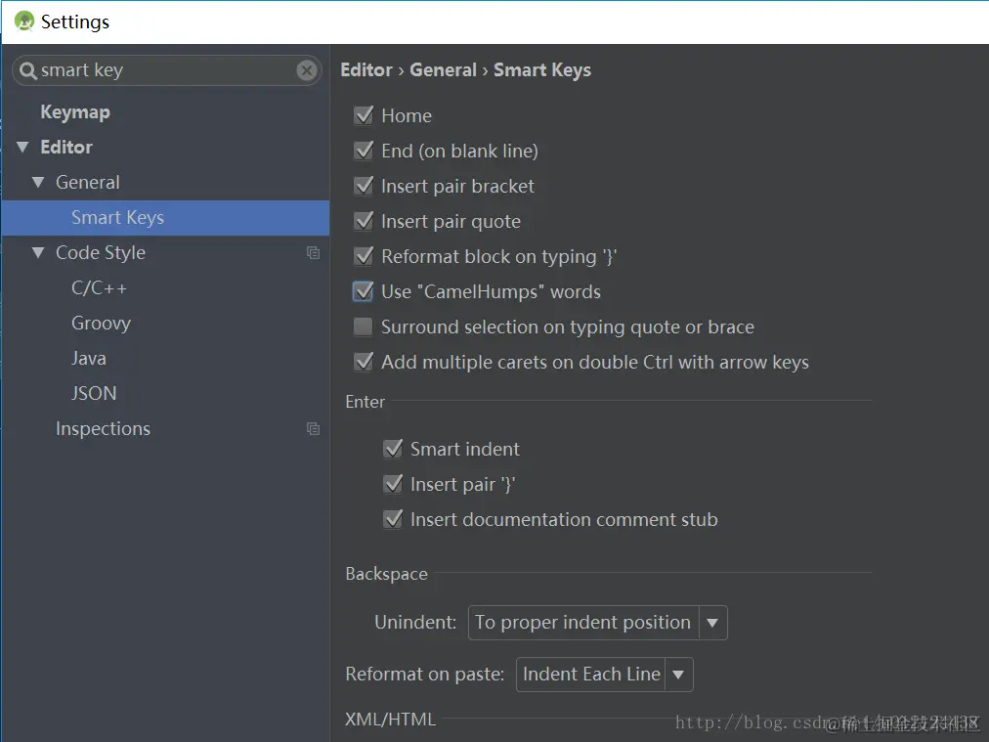This screenshot has height=742, width=989.
Task: Select Keymap in the settings tree
Action: [x=75, y=112]
